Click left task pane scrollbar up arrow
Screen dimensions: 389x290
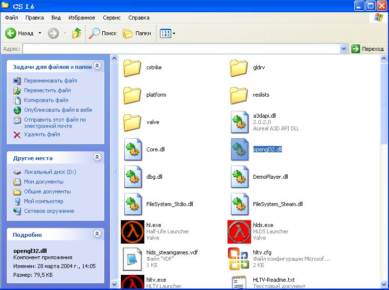pos(114,59)
